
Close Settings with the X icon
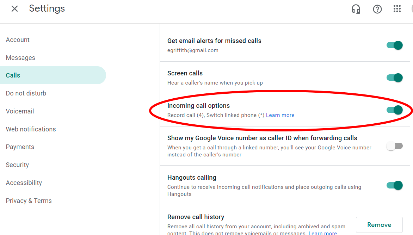(x=15, y=9)
